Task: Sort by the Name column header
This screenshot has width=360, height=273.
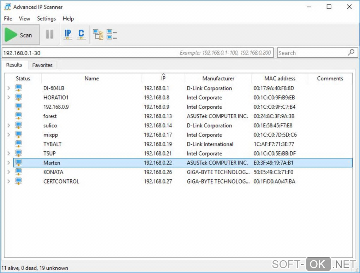Action: [x=92, y=79]
